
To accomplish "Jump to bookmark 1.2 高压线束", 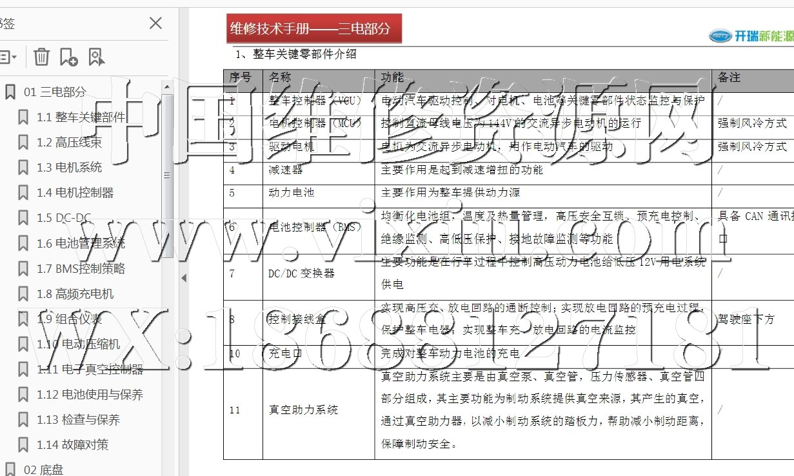I will (x=69, y=143).
